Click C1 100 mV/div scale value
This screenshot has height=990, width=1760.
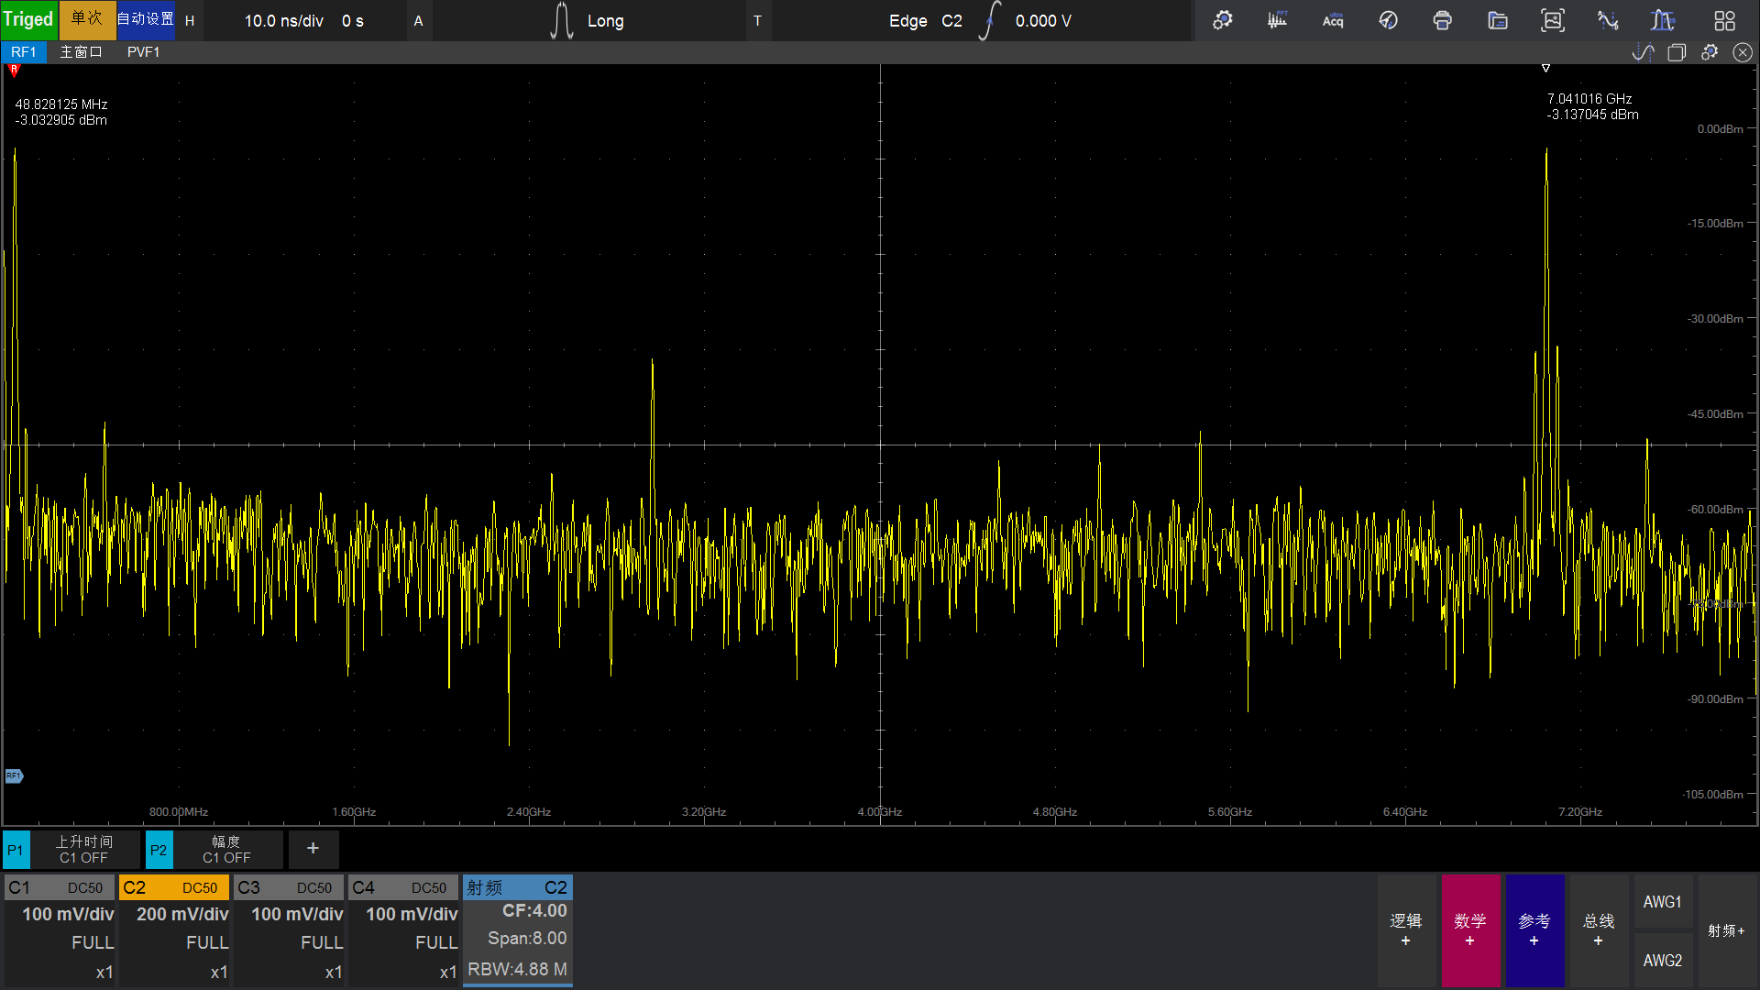point(68,914)
